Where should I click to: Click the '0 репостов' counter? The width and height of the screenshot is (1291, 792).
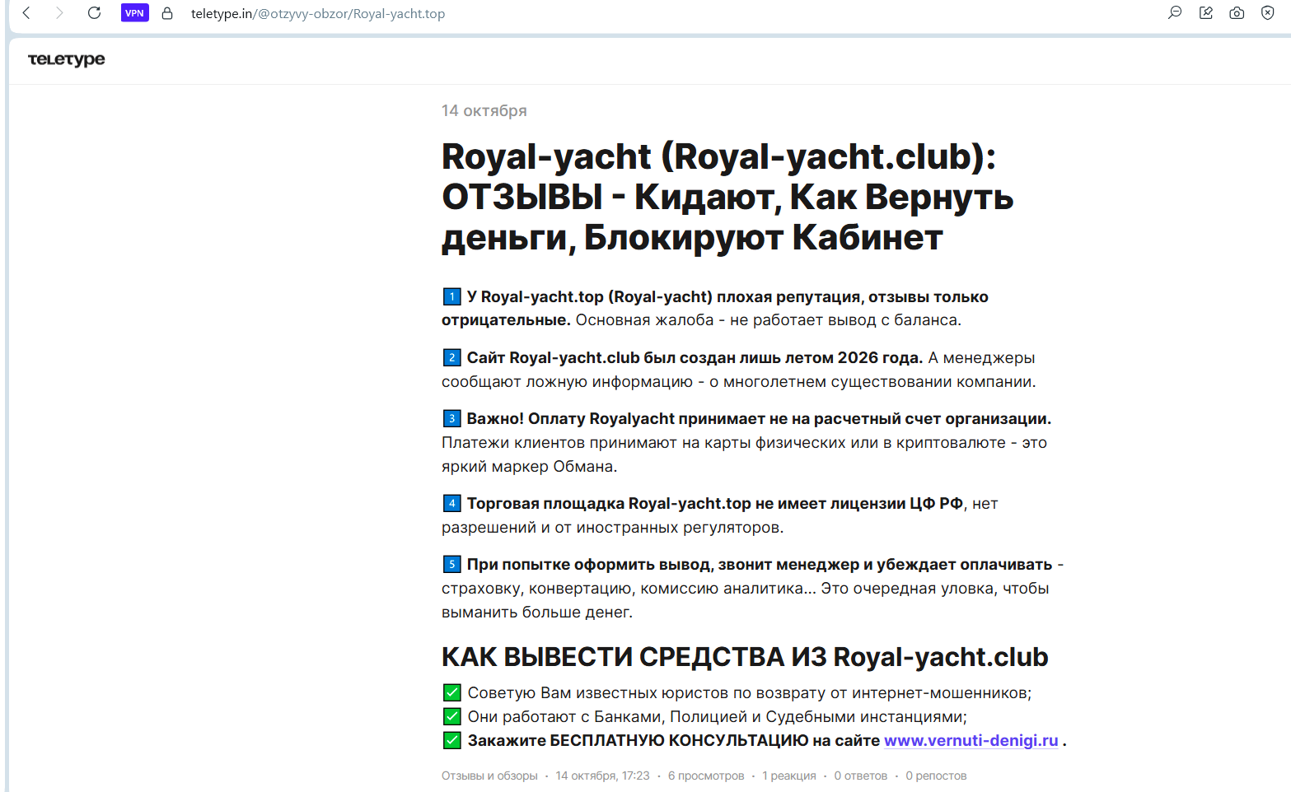(936, 776)
